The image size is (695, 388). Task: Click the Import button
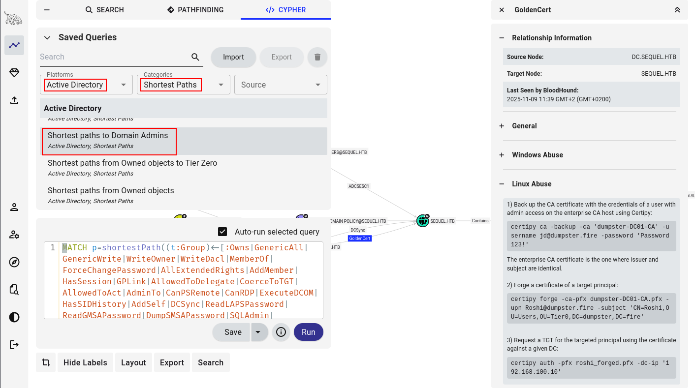pos(233,57)
